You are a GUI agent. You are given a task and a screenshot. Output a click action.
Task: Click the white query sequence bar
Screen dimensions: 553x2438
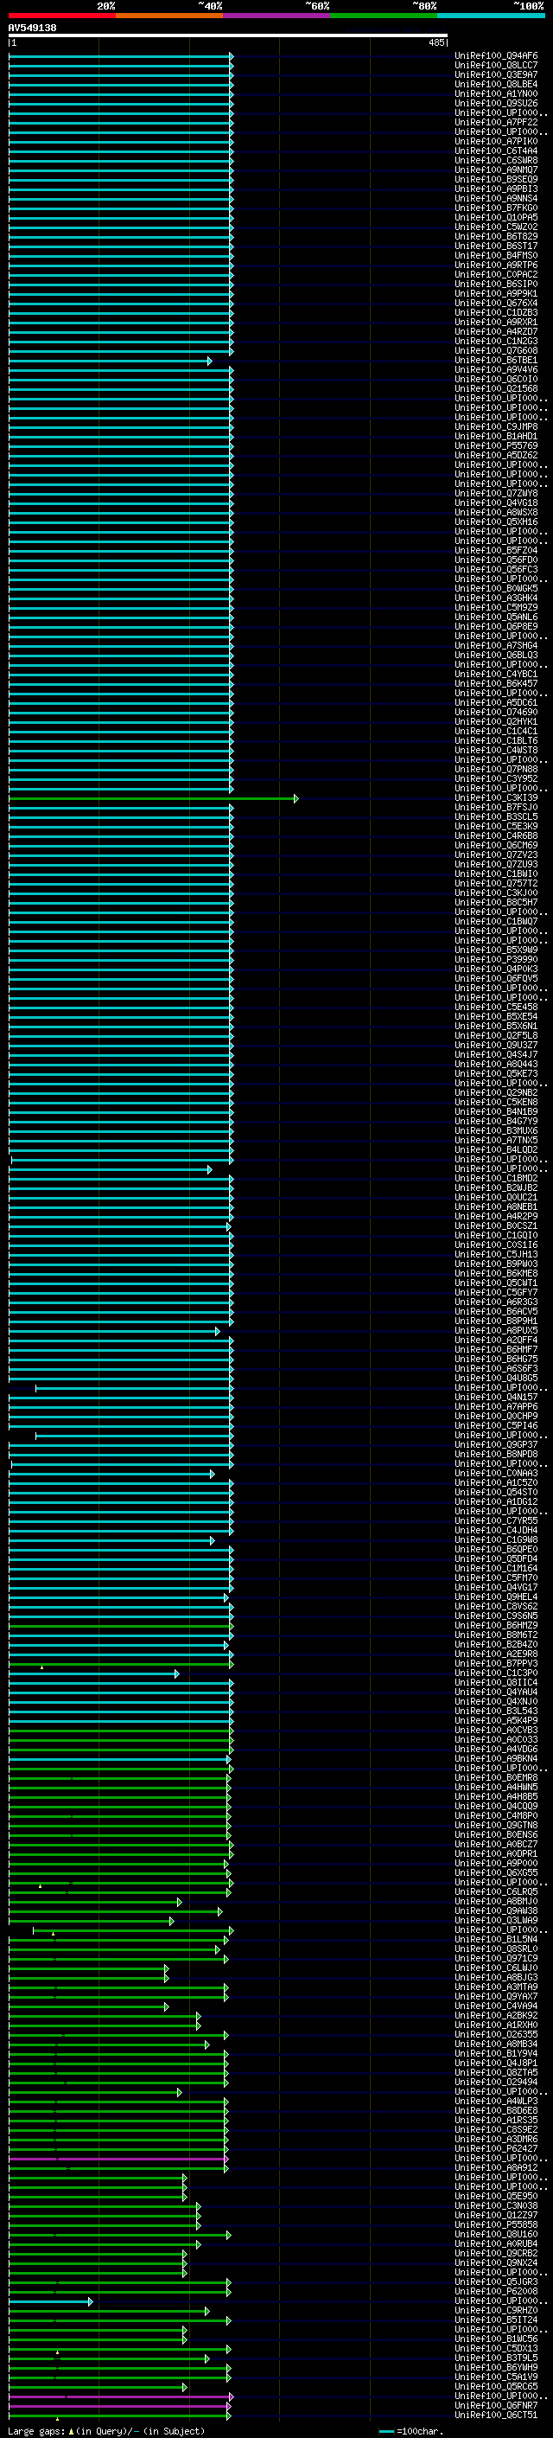228,36
